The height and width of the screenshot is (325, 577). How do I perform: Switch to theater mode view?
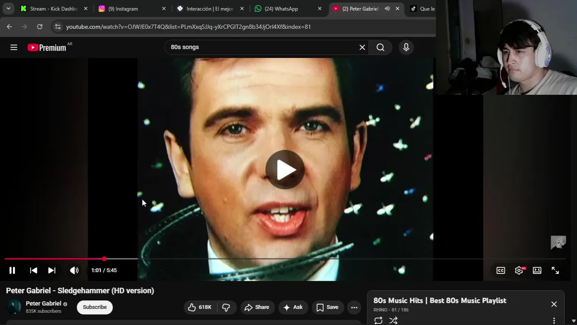[x=537, y=270]
